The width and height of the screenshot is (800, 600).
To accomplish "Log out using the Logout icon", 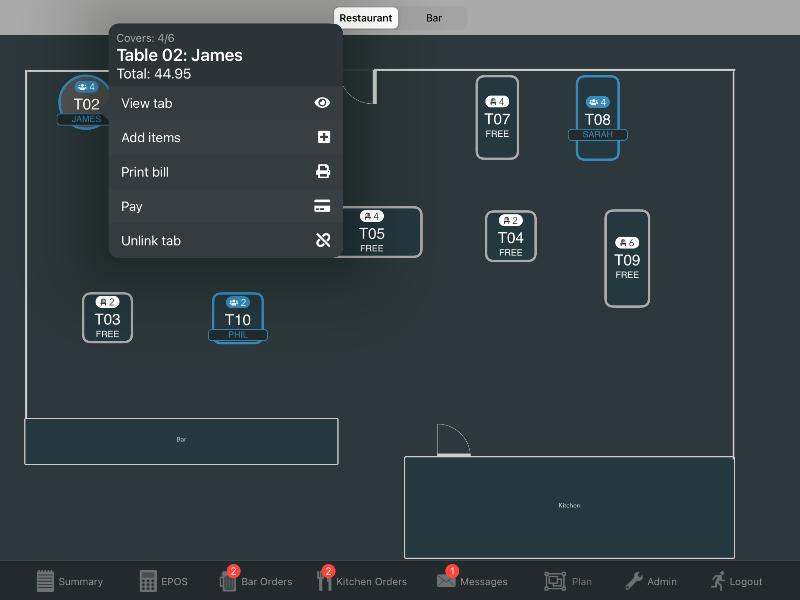I will click(x=736, y=581).
